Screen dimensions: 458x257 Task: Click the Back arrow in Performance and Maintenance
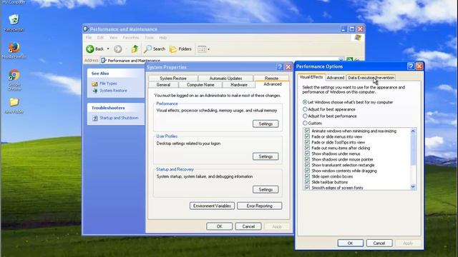90,49
